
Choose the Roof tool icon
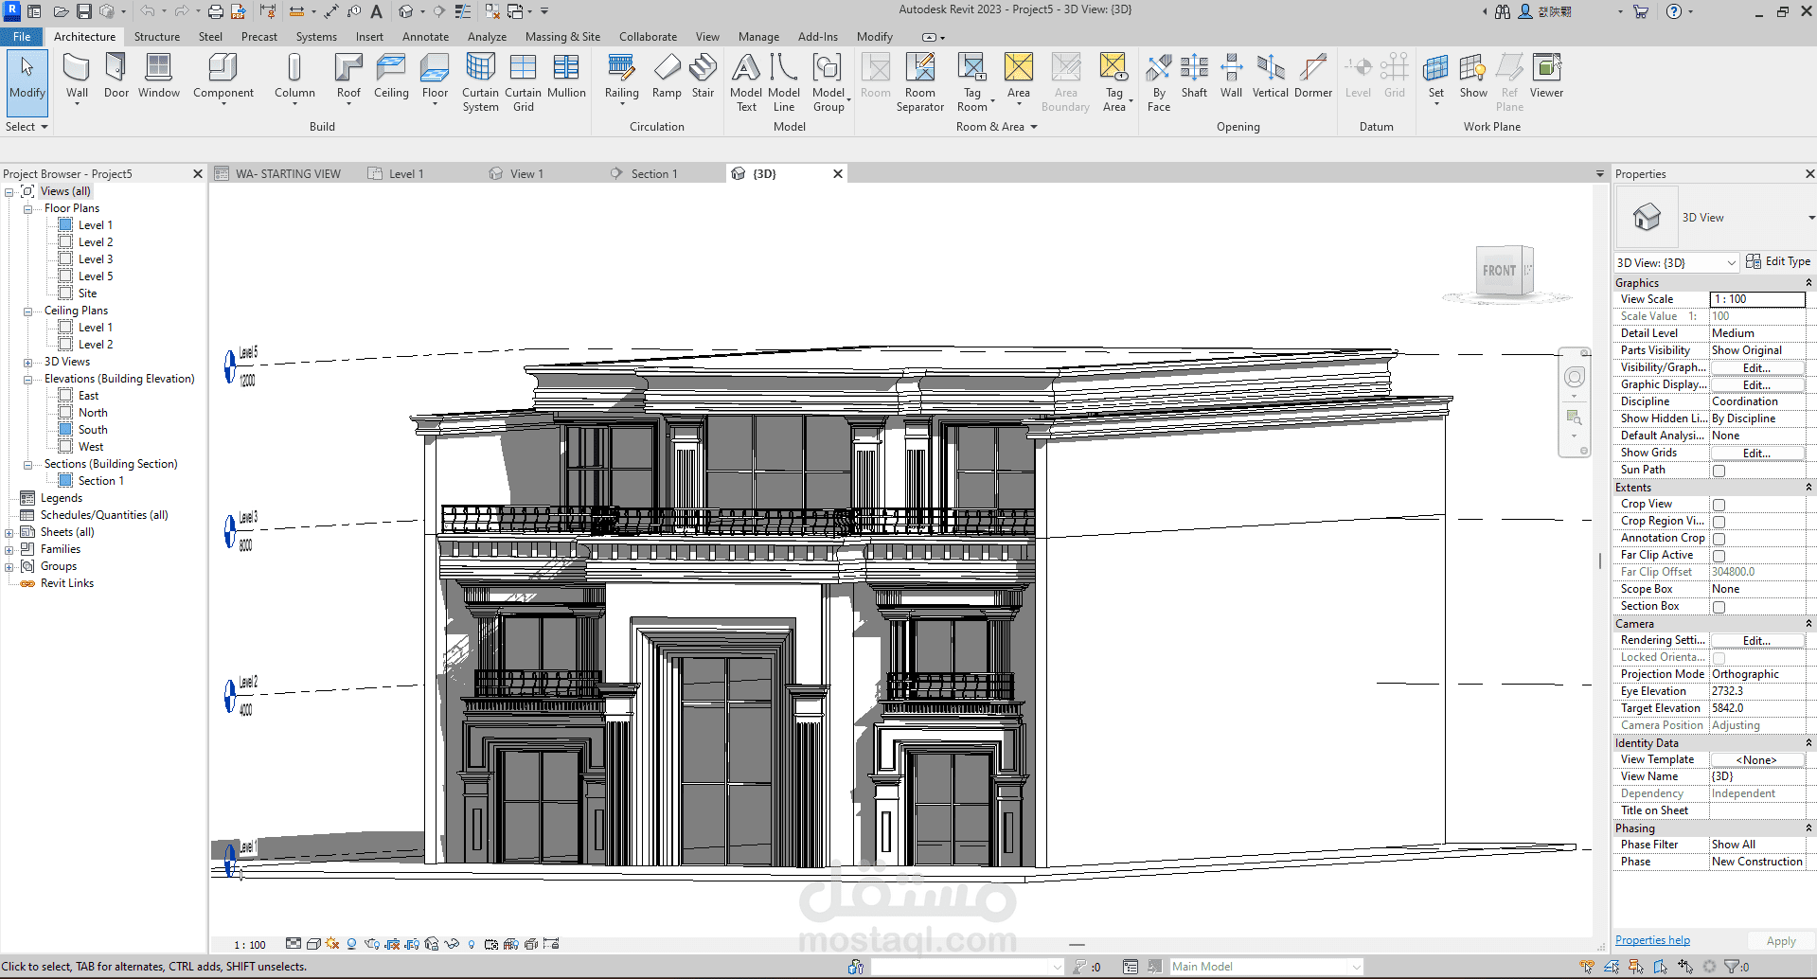348,68
